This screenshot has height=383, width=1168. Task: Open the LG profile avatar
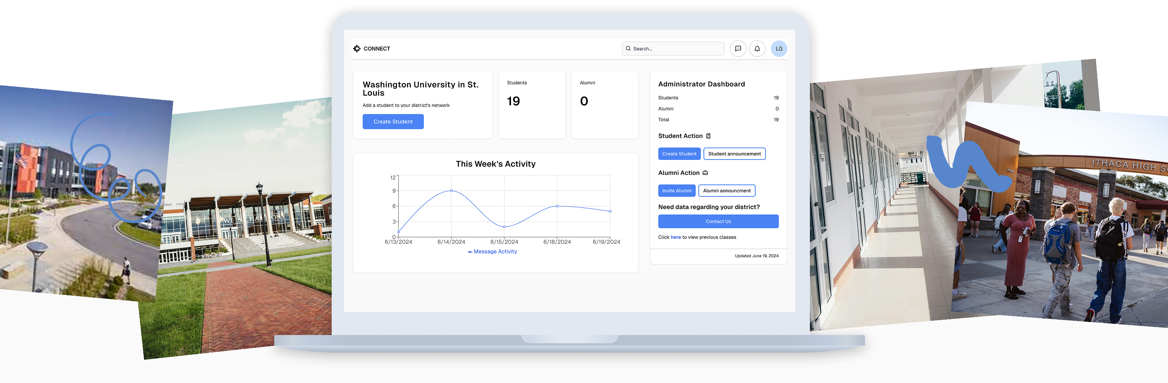pos(779,49)
